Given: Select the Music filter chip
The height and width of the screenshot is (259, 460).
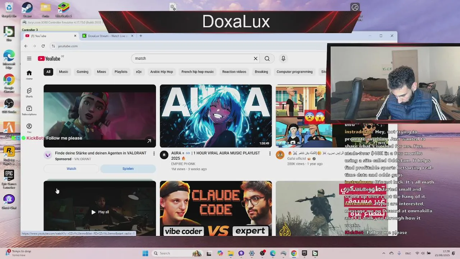Looking at the screenshot, I should 64,72.
